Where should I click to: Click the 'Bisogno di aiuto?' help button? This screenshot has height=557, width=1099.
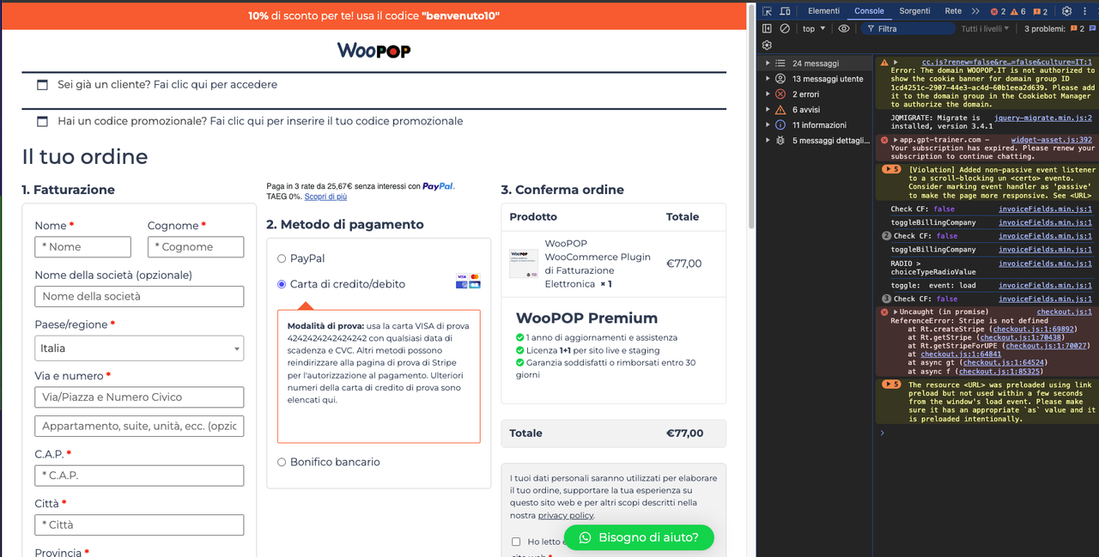tap(639, 537)
